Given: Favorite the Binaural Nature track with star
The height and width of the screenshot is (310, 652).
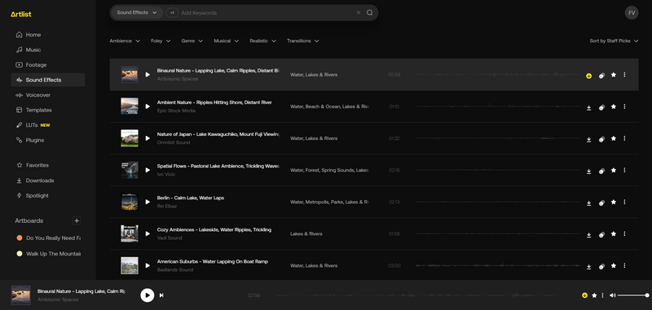Looking at the screenshot, I should (614, 75).
